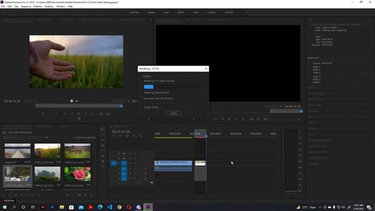Expand Render Details in Rendering dialog
Viewport: 375px width, 211px height.
(x=141, y=107)
